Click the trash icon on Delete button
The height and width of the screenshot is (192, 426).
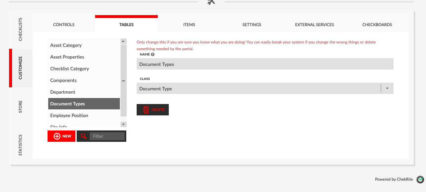click(146, 110)
